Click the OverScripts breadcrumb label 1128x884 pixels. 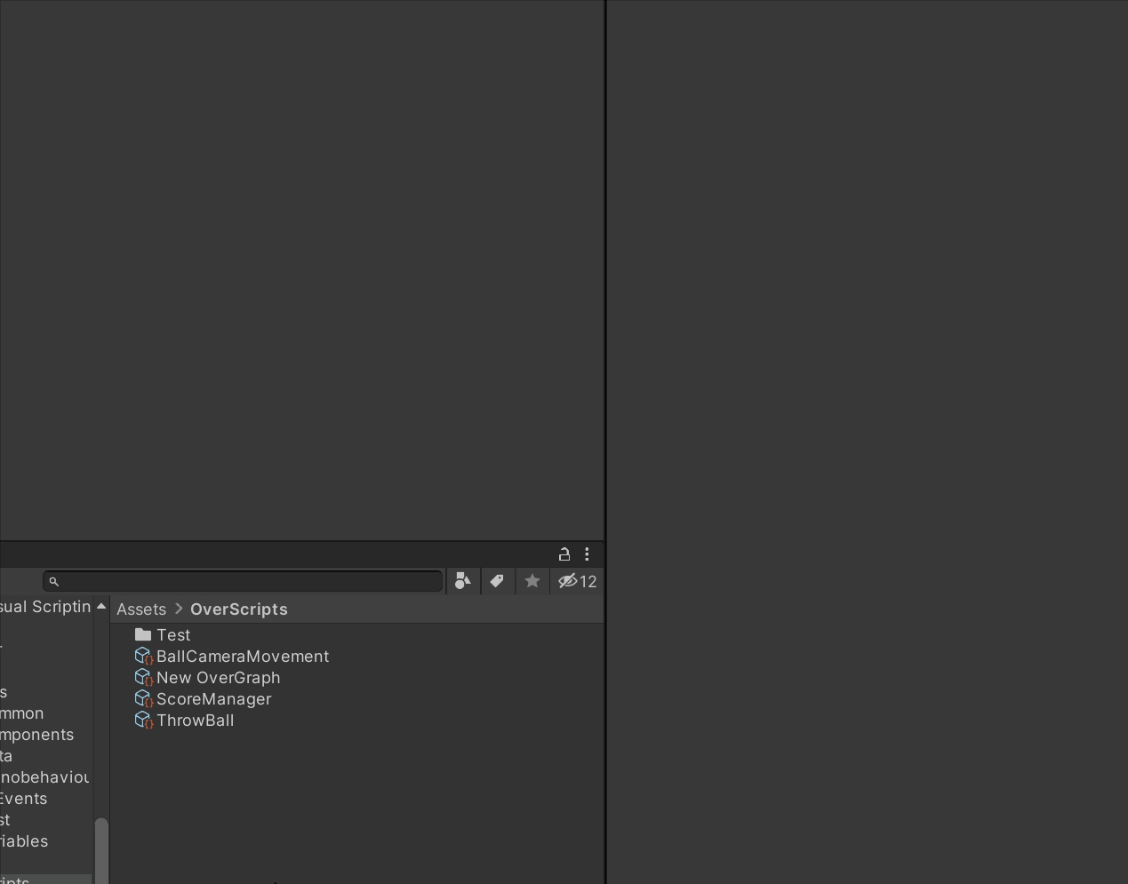click(238, 609)
